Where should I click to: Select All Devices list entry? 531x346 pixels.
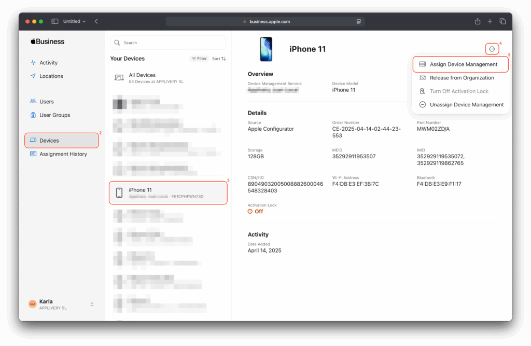142,78
